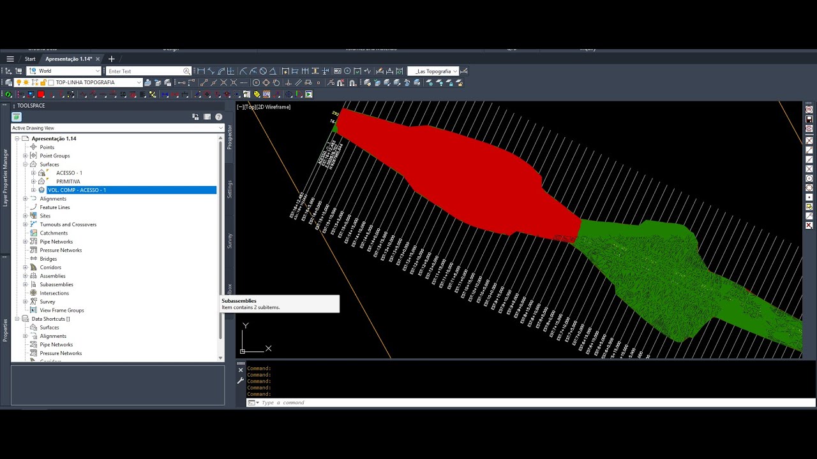Collapse the Apresentação 1.14 tree node
The width and height of the screenshot is (817, 459).
(x=17, y=138)
